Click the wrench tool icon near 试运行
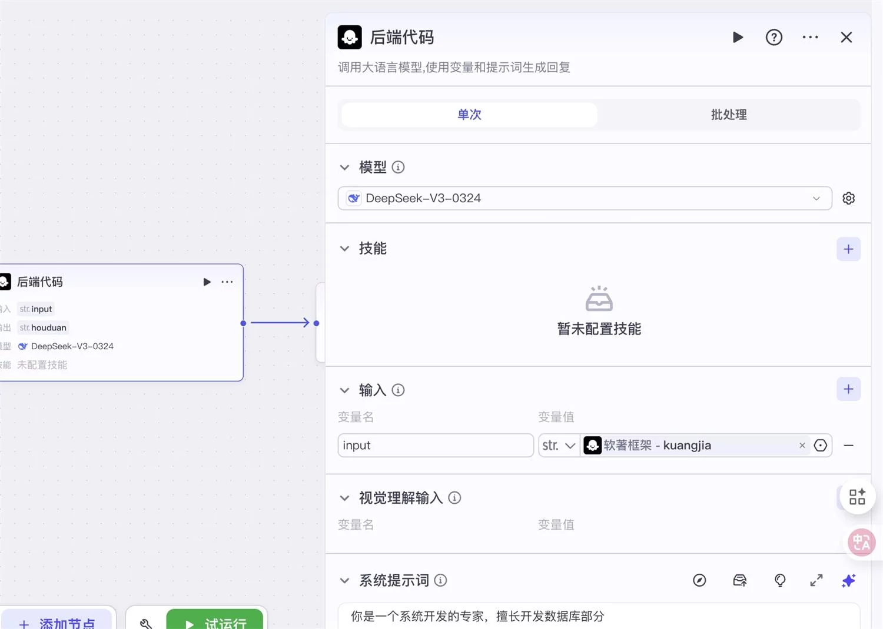 tap(145, 624)
